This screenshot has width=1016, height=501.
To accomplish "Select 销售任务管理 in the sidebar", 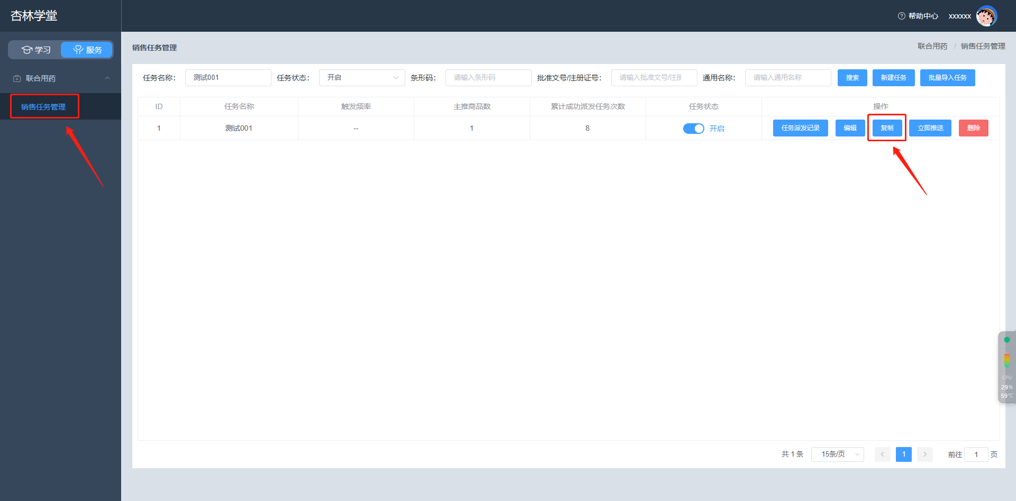I will pos(43,107).
